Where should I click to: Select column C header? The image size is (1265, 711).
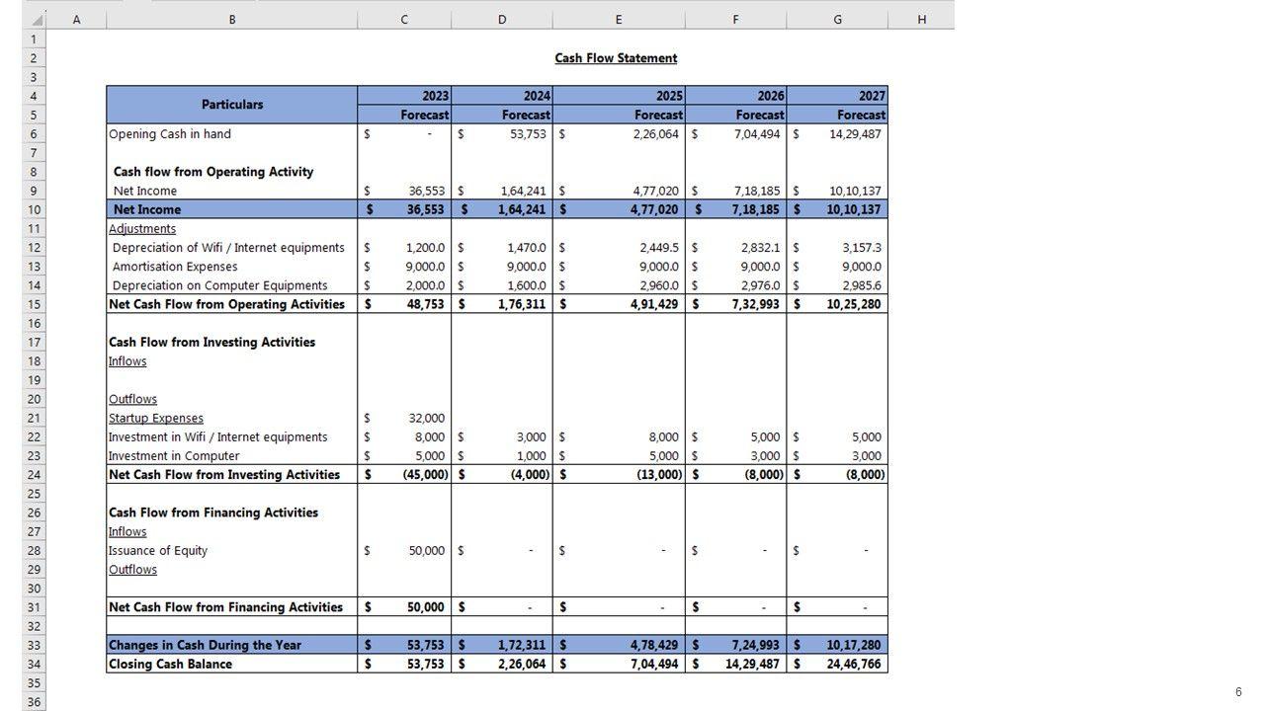404,20
